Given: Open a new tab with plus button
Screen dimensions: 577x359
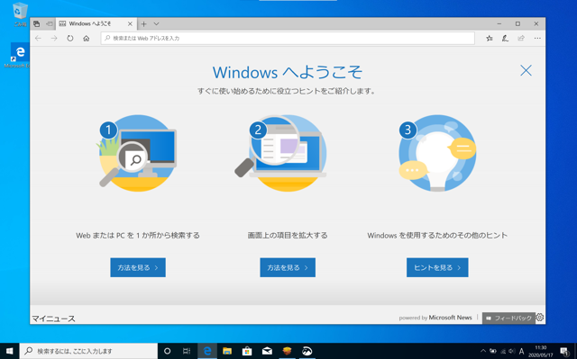Looking at the screenshot, I should 144,24.
